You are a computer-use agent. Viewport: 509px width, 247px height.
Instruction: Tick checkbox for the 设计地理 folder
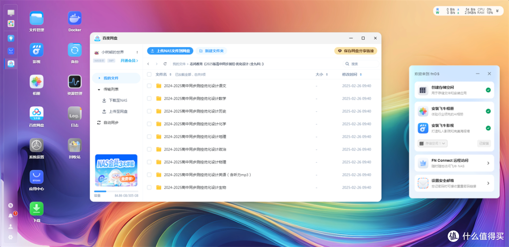(149, 136)
